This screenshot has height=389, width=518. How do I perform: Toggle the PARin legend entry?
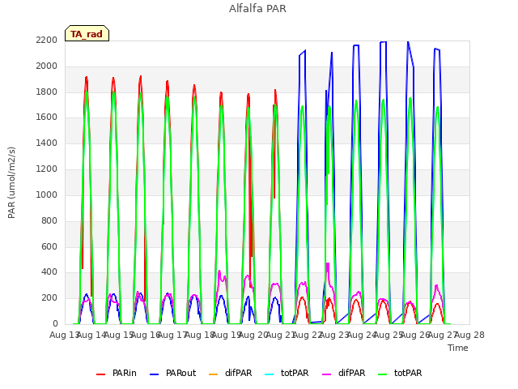pos(117,373)
